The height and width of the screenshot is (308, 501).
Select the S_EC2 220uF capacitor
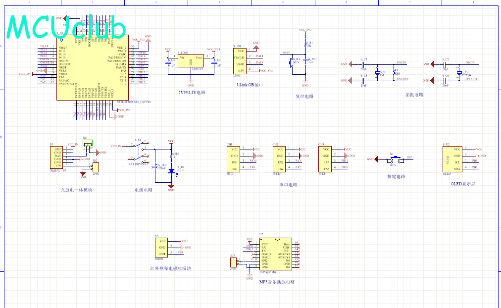tap(155, 167)
